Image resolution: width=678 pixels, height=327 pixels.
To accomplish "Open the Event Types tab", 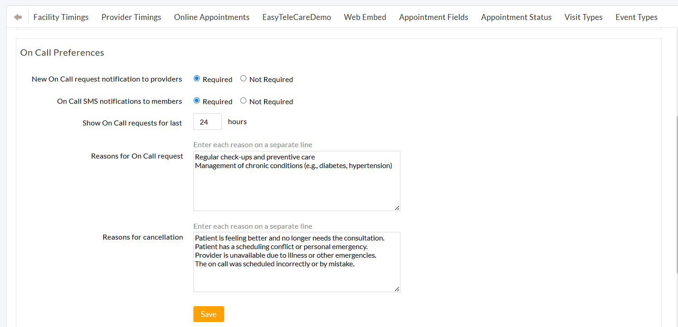I will 636,17.
